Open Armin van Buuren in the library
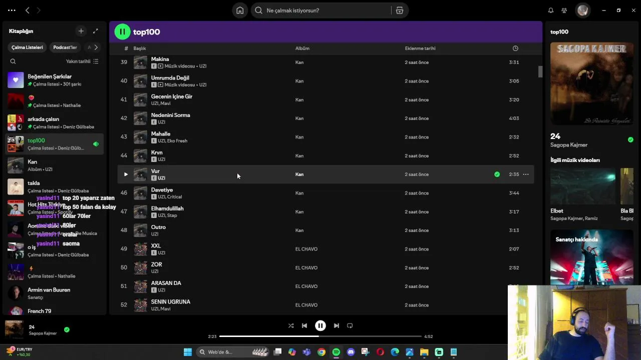641x360 pixels. [x=55, y=293]
